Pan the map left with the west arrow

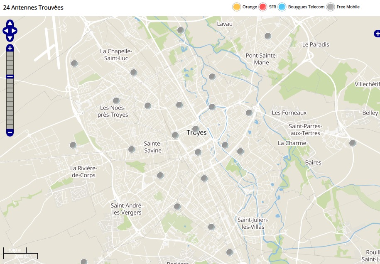pyautogui.click(x=5, y=31)
